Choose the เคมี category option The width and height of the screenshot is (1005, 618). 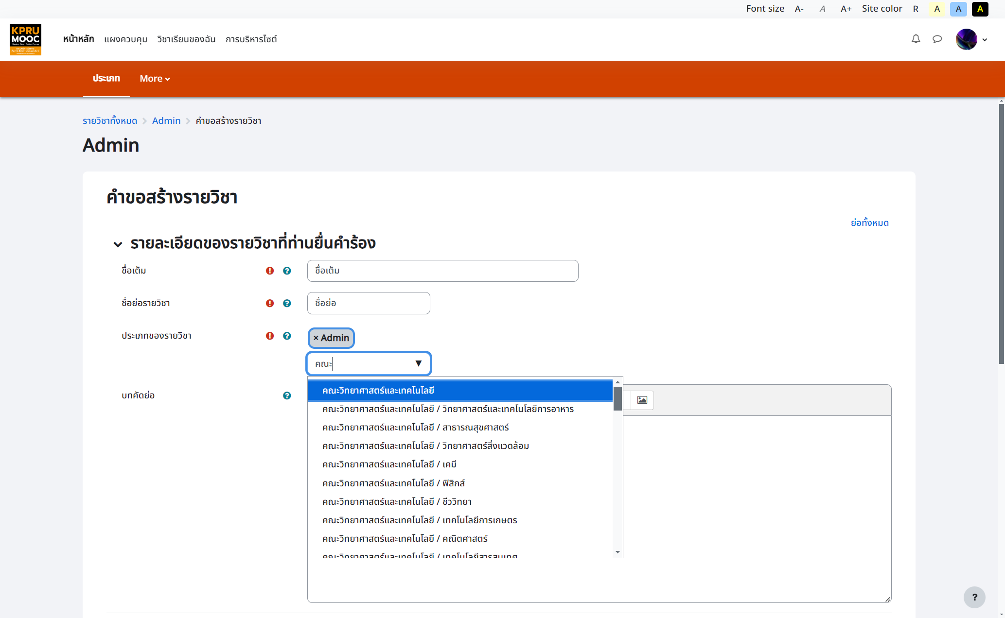[x=460, y=464]
